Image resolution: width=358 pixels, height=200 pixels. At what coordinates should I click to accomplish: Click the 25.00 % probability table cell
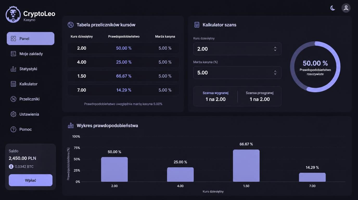point(124,62)
